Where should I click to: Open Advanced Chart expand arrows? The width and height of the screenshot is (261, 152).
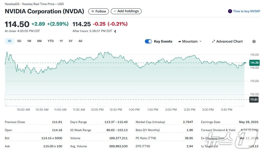point(214,41)
